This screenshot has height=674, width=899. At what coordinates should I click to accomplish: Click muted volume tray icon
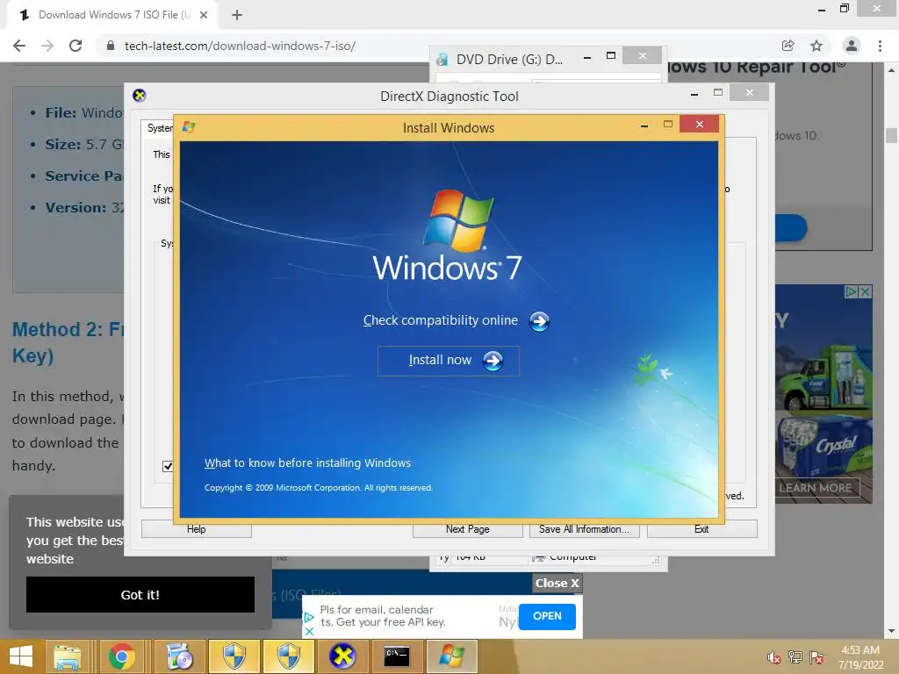773,658
